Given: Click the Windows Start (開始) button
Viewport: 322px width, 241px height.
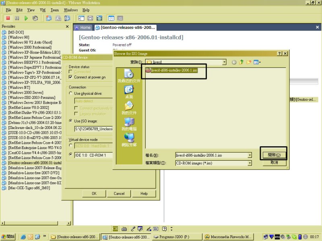Looking at the screenshot, I should pyautogui.click(x=8, y=237).
